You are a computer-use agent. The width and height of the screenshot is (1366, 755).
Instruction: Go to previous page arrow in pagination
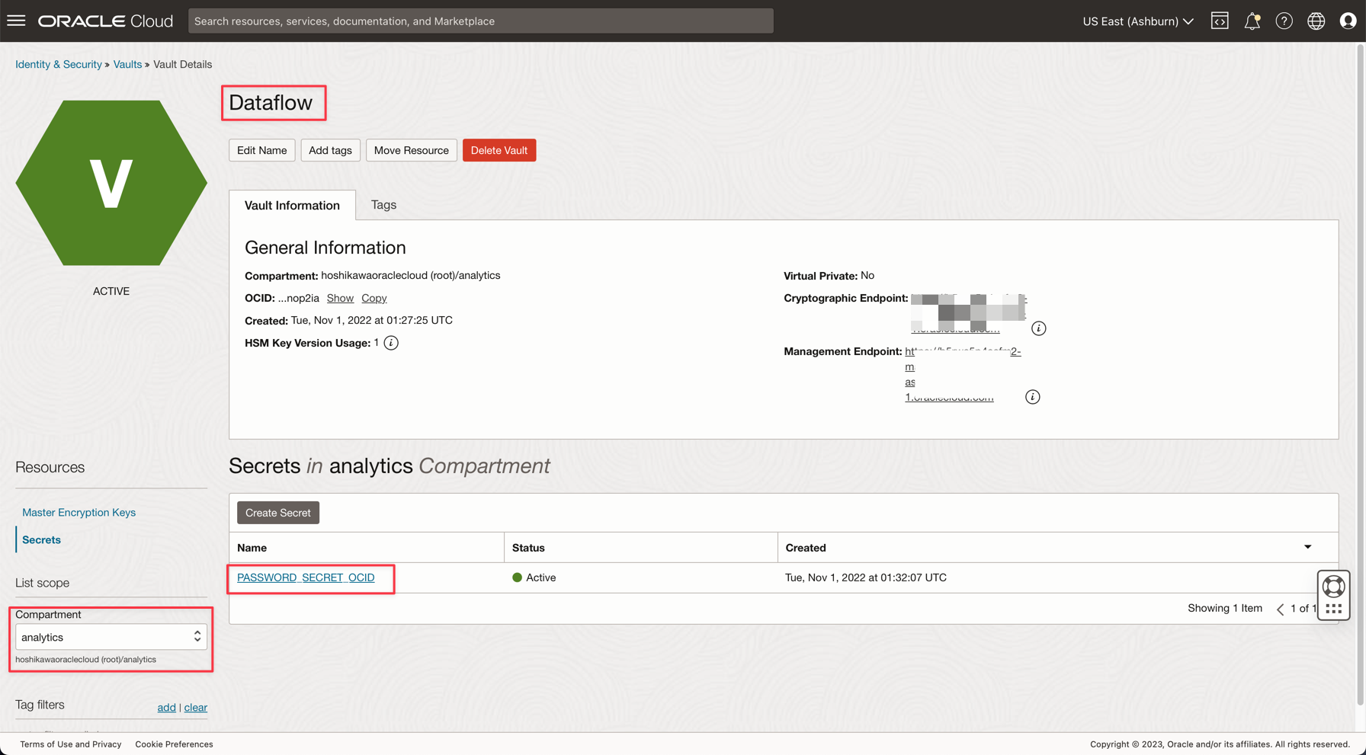(x=1280, y=609)
